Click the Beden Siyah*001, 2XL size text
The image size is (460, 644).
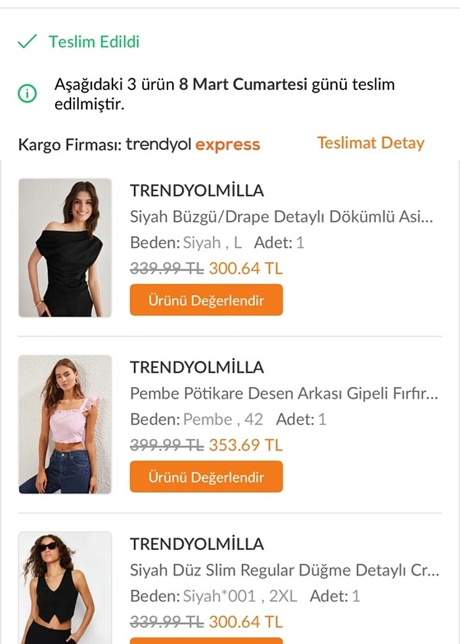pos(214,596)
